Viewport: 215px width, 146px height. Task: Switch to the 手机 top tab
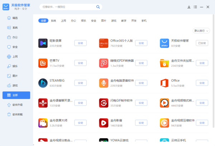[x=144, y=21]
